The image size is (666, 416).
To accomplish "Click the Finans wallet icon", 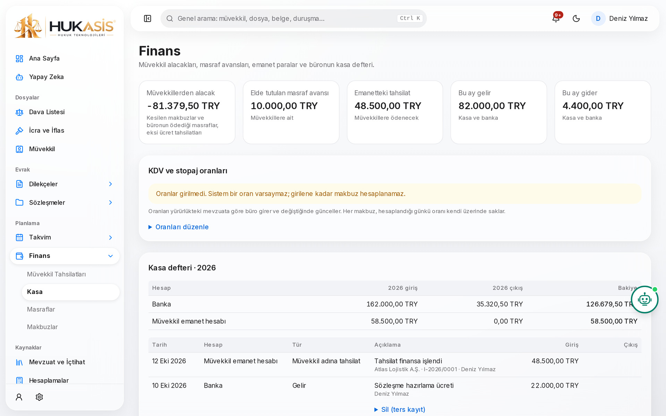I will (x=19, y=256).
